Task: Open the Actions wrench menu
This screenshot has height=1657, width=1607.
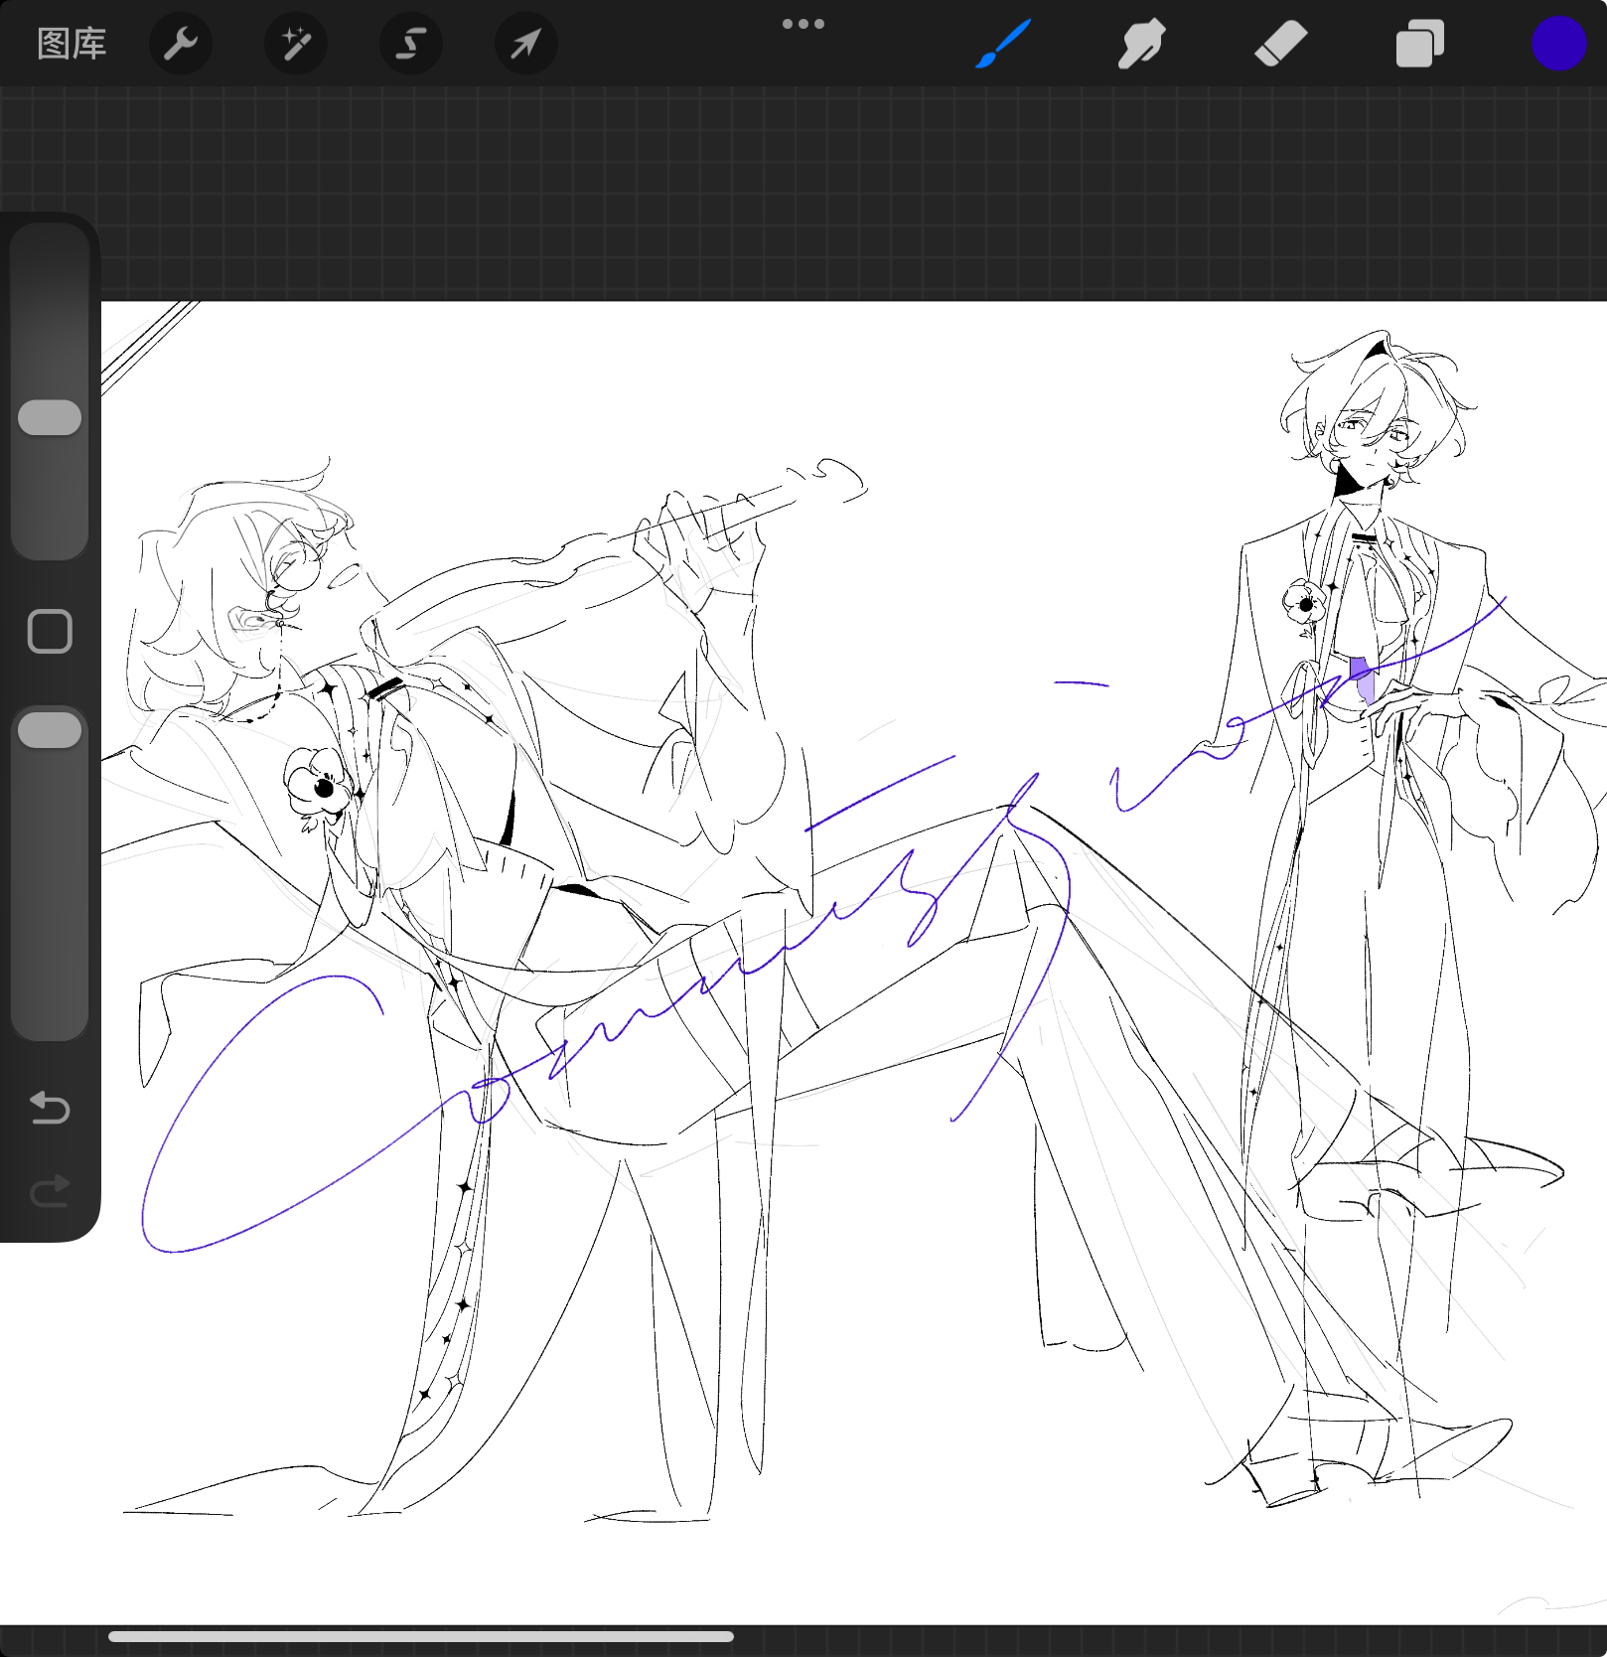Action: pyautogui.click(x=181, y=44)
